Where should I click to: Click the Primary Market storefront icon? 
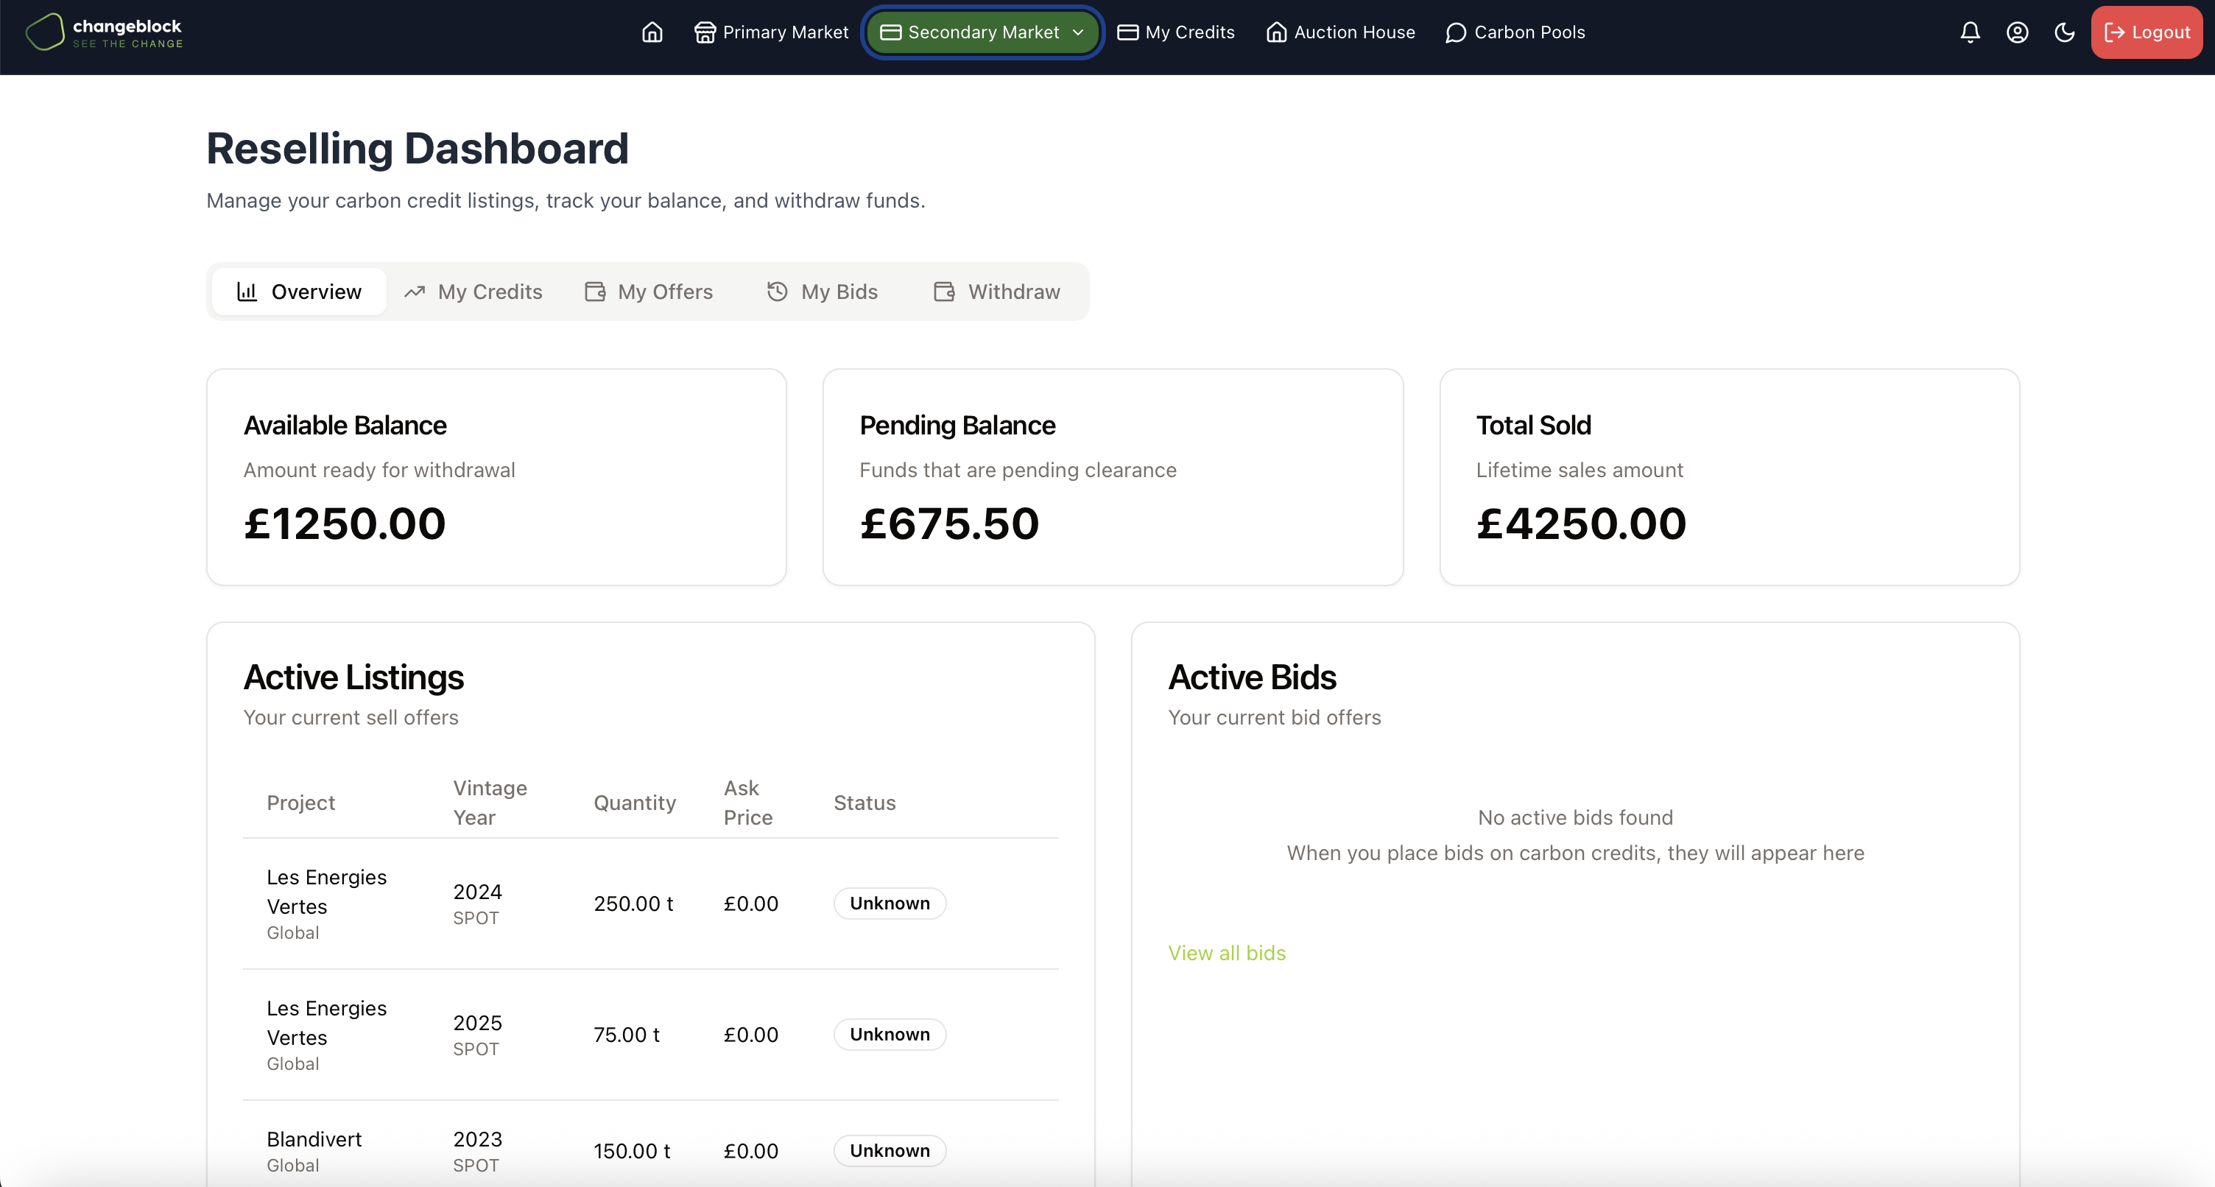click(x=705, y=32)
